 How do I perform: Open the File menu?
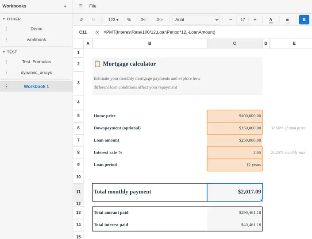tap(93, 6)
